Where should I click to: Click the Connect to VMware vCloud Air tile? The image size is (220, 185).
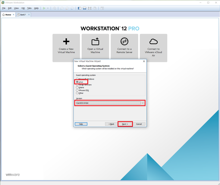pos(153,48)
